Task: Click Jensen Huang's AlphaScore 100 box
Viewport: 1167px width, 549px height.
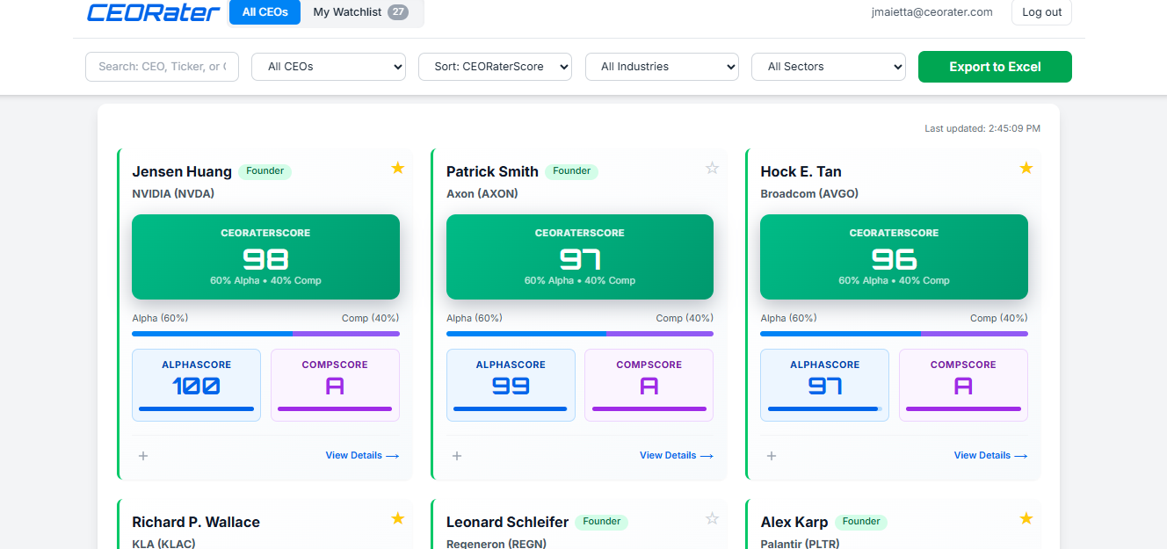Action: tap(196, 385)
